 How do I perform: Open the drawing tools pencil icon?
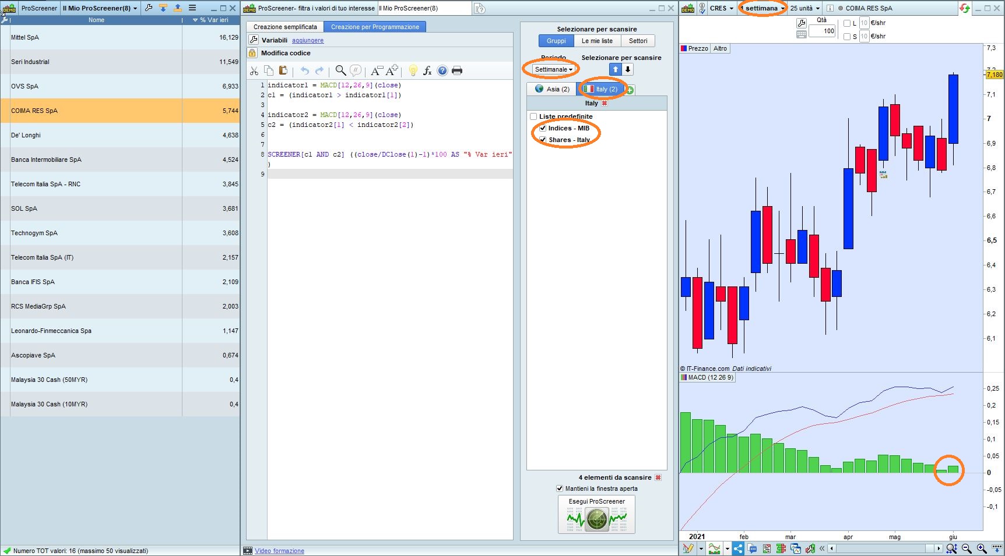click(688, 548)
